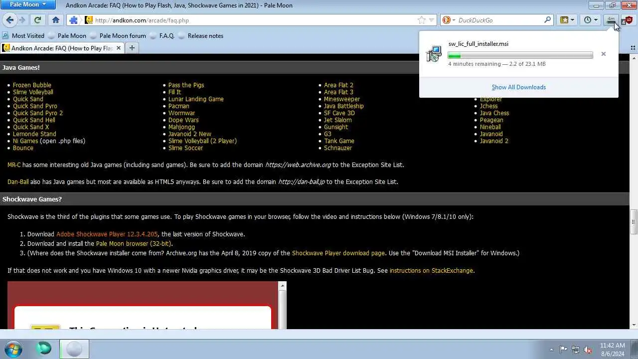This screenshot has height=359, width=638.
Task: Click the sw_lic_full_installer.msi file icon
Action: pos(434,54)
